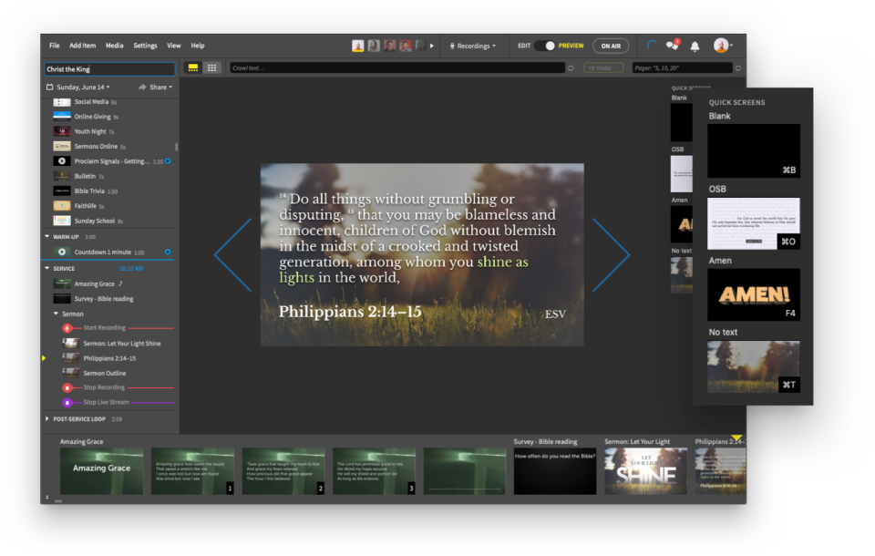The width and height of the screenshot is (875, 556).
Task: Click the Philippians 2:14 thumbnail at bottom
Action: pos(725,470)
